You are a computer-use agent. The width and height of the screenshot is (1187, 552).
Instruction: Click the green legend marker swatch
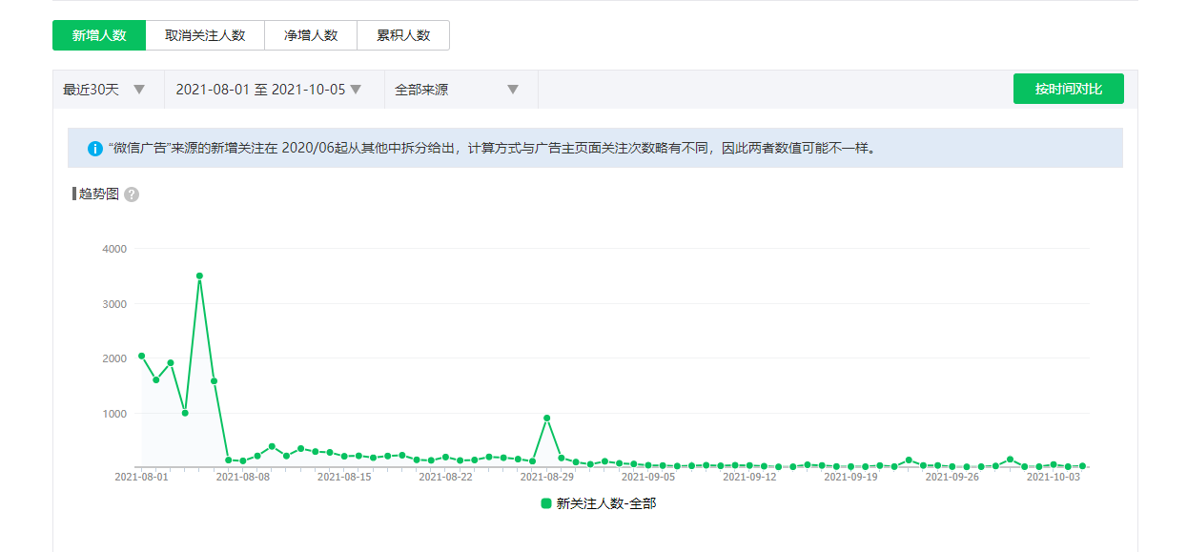546,503
